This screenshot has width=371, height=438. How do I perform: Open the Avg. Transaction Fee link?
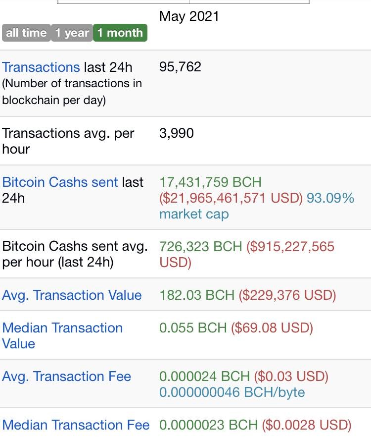(66, 376)
